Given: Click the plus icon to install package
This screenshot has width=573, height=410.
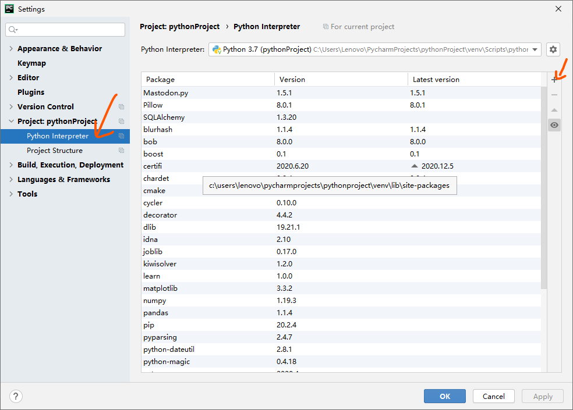Looking at the screenshot, I should pyautogui.click(x=554, y=80).
